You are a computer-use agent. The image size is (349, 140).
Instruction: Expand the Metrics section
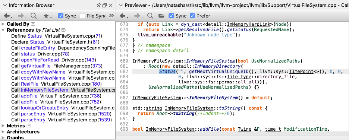pos(3,126)
